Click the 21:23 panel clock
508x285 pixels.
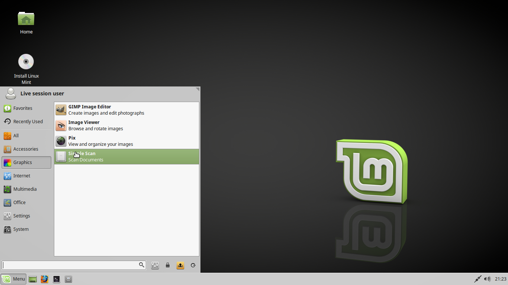click(501, 279)
